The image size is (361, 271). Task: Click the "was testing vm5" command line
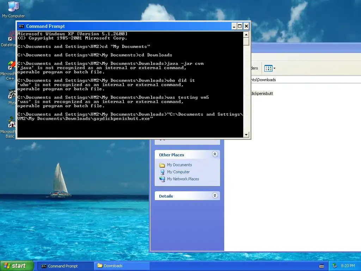[x=113, y=97]
